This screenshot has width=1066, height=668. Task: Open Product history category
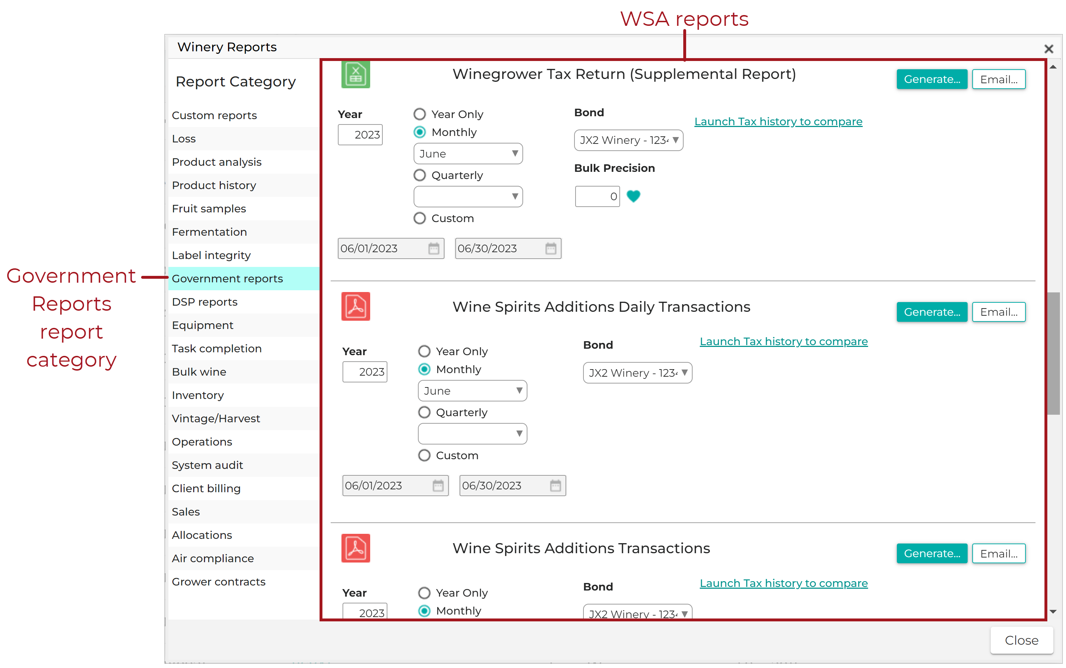pos(244,185)
